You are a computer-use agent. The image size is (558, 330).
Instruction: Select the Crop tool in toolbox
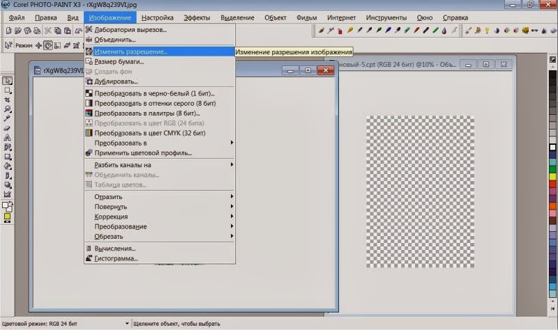point(7,100)
